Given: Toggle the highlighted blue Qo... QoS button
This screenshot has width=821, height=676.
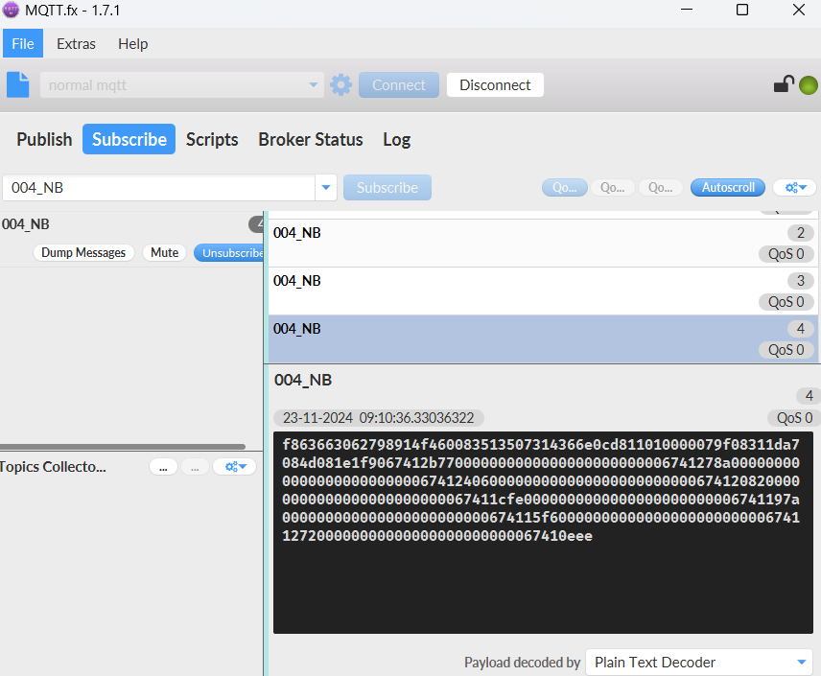Looking at the screenshot, I should point(565,187).
